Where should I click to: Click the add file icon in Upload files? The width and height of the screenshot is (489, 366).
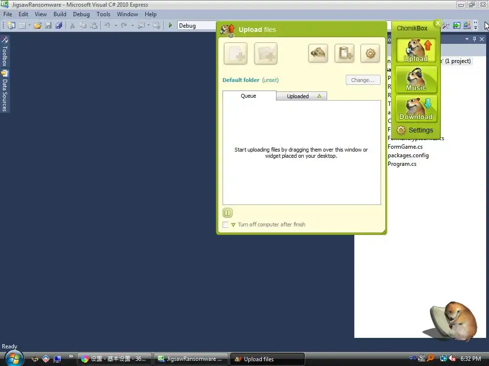[x=235, y=53]
